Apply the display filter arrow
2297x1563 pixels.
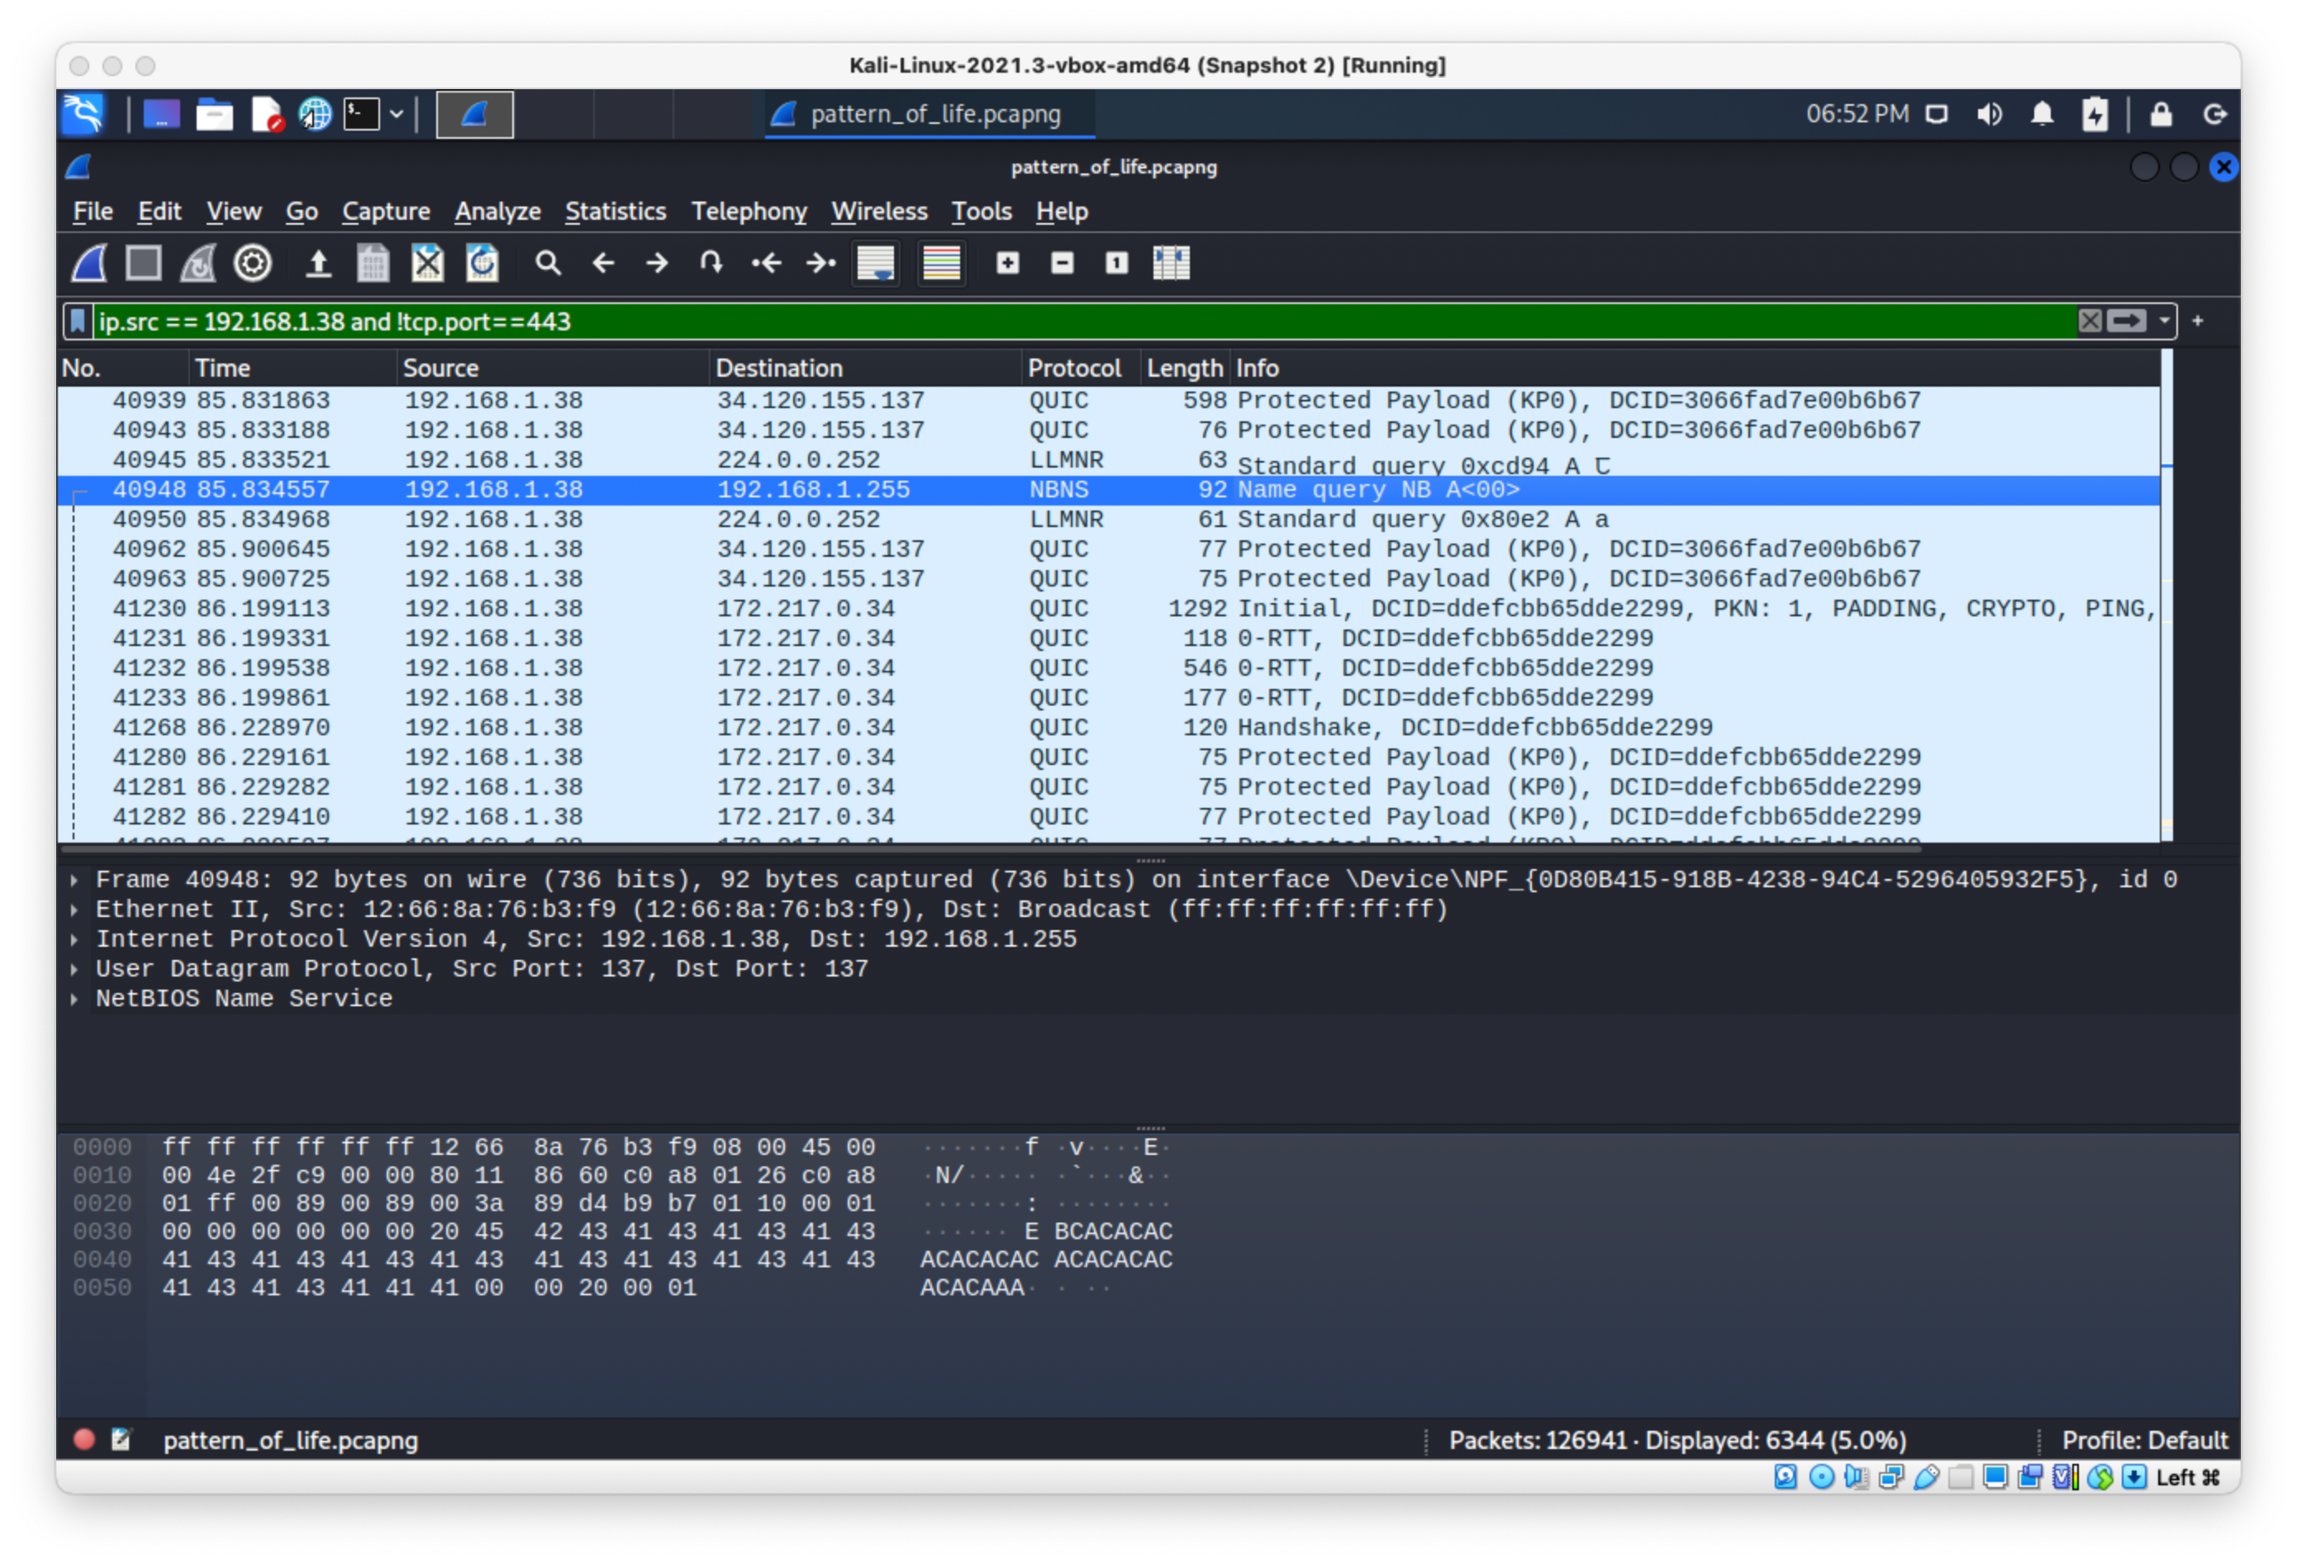coord(2125,321)
